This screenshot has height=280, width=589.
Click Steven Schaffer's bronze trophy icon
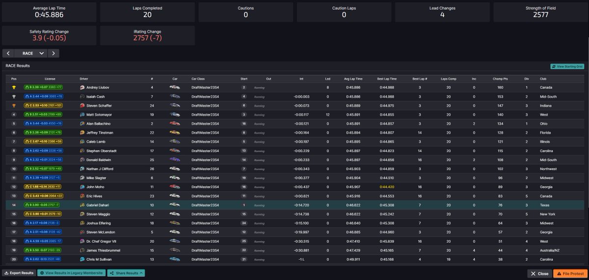pos(14,106)
